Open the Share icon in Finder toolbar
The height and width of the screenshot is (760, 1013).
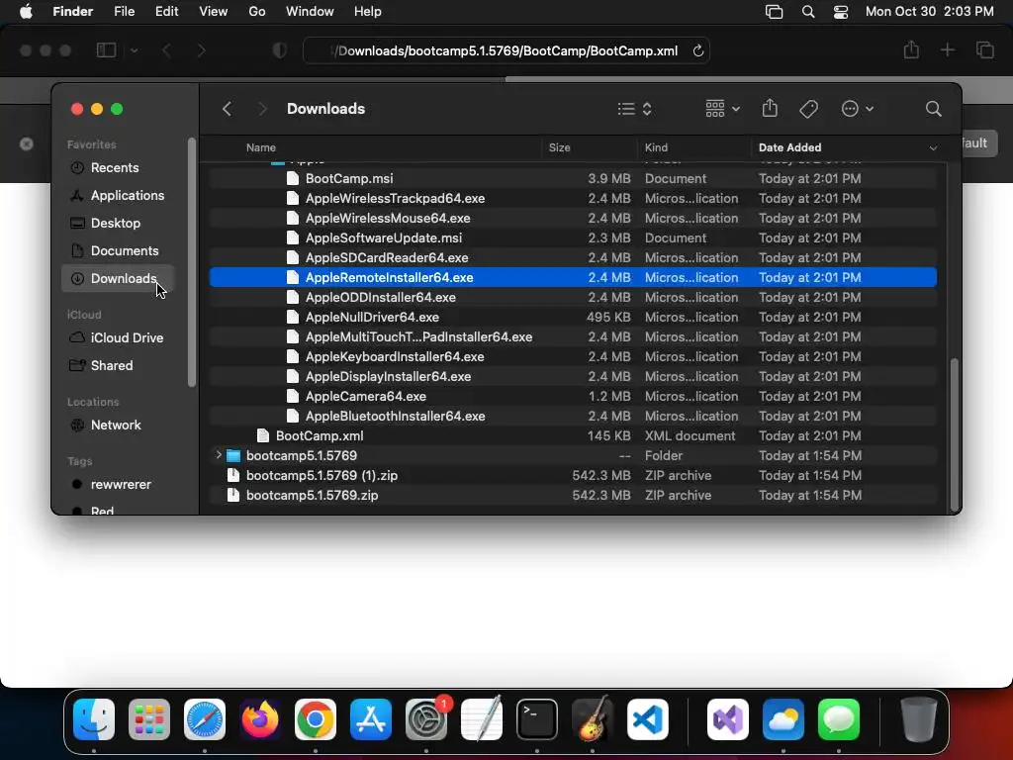tap(770, 108)
